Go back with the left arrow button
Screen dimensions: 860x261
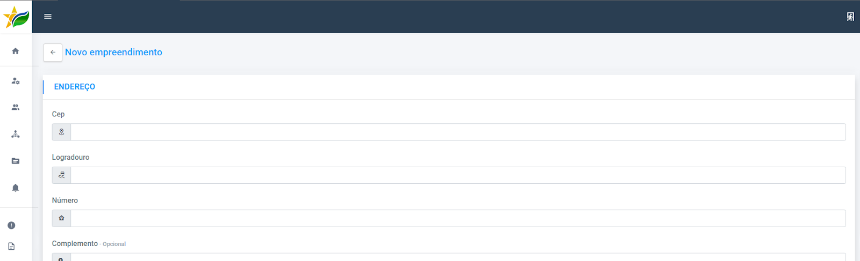[x=53, y=53]
